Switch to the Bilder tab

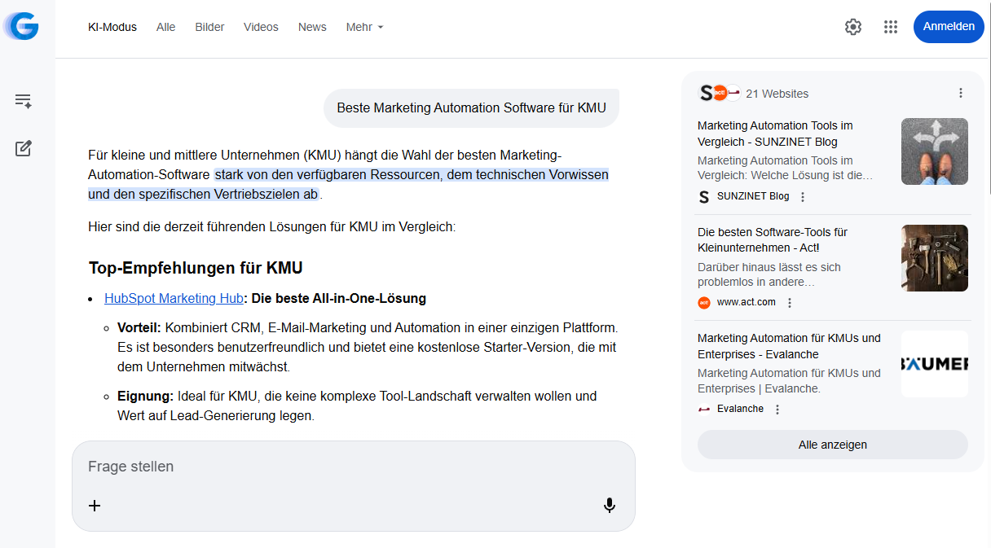209,27
